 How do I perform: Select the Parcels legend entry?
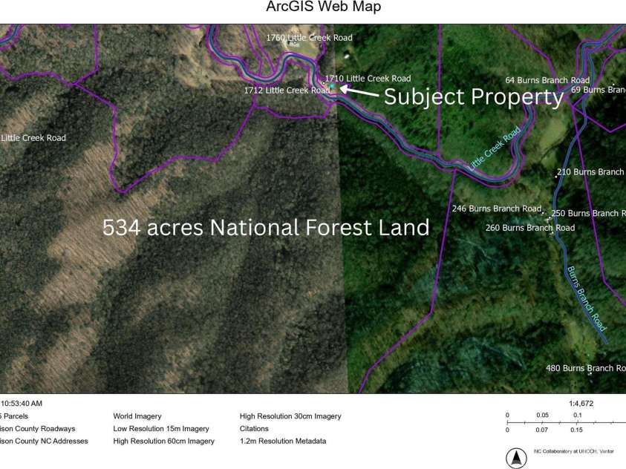tap(14, 416)
